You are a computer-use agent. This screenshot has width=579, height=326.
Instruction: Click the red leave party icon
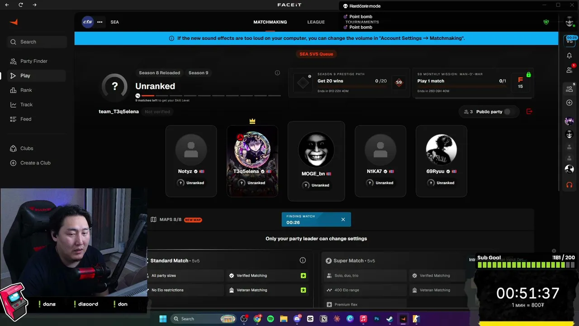(529, 111)
